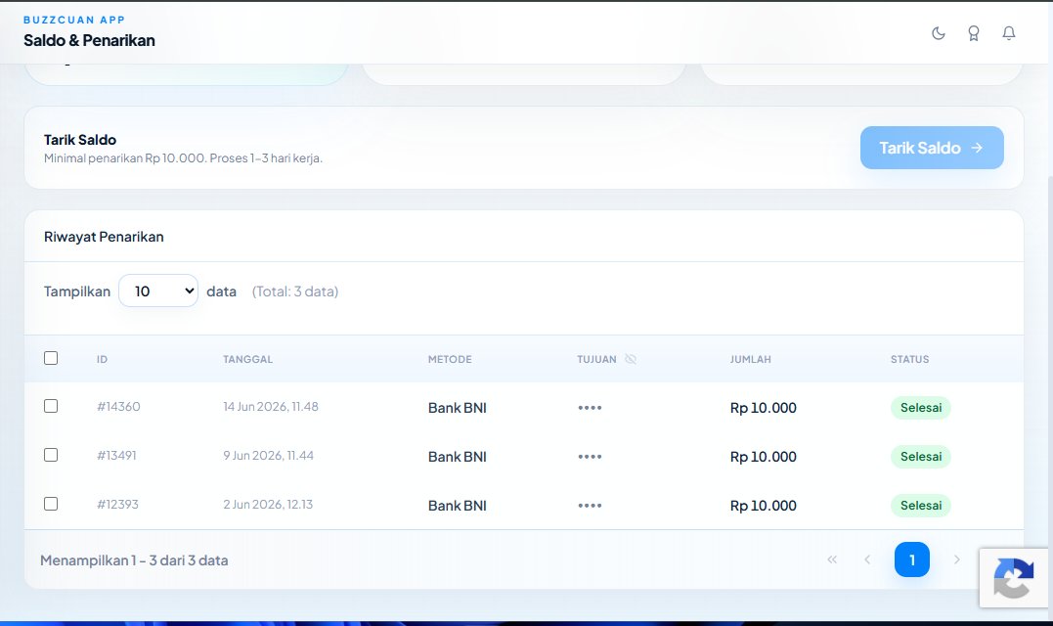Click the Minimal penarikan Rp 10.000 note
1053x626 pixels.
click(184, 158)
